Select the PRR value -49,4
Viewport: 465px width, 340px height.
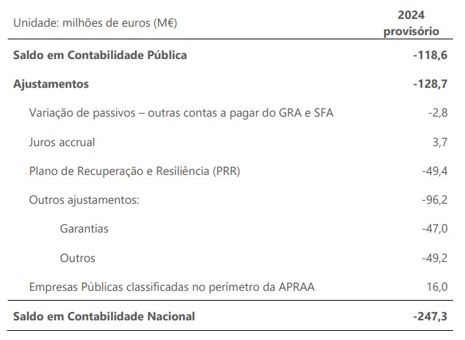tap(433, 171)
